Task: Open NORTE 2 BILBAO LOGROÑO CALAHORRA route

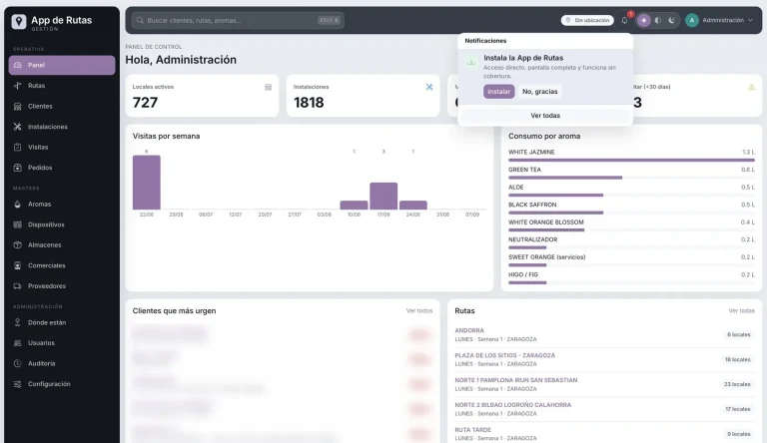Action: click(604, 409)
